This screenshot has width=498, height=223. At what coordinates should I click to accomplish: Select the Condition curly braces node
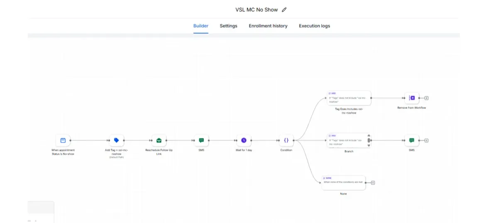286,140
